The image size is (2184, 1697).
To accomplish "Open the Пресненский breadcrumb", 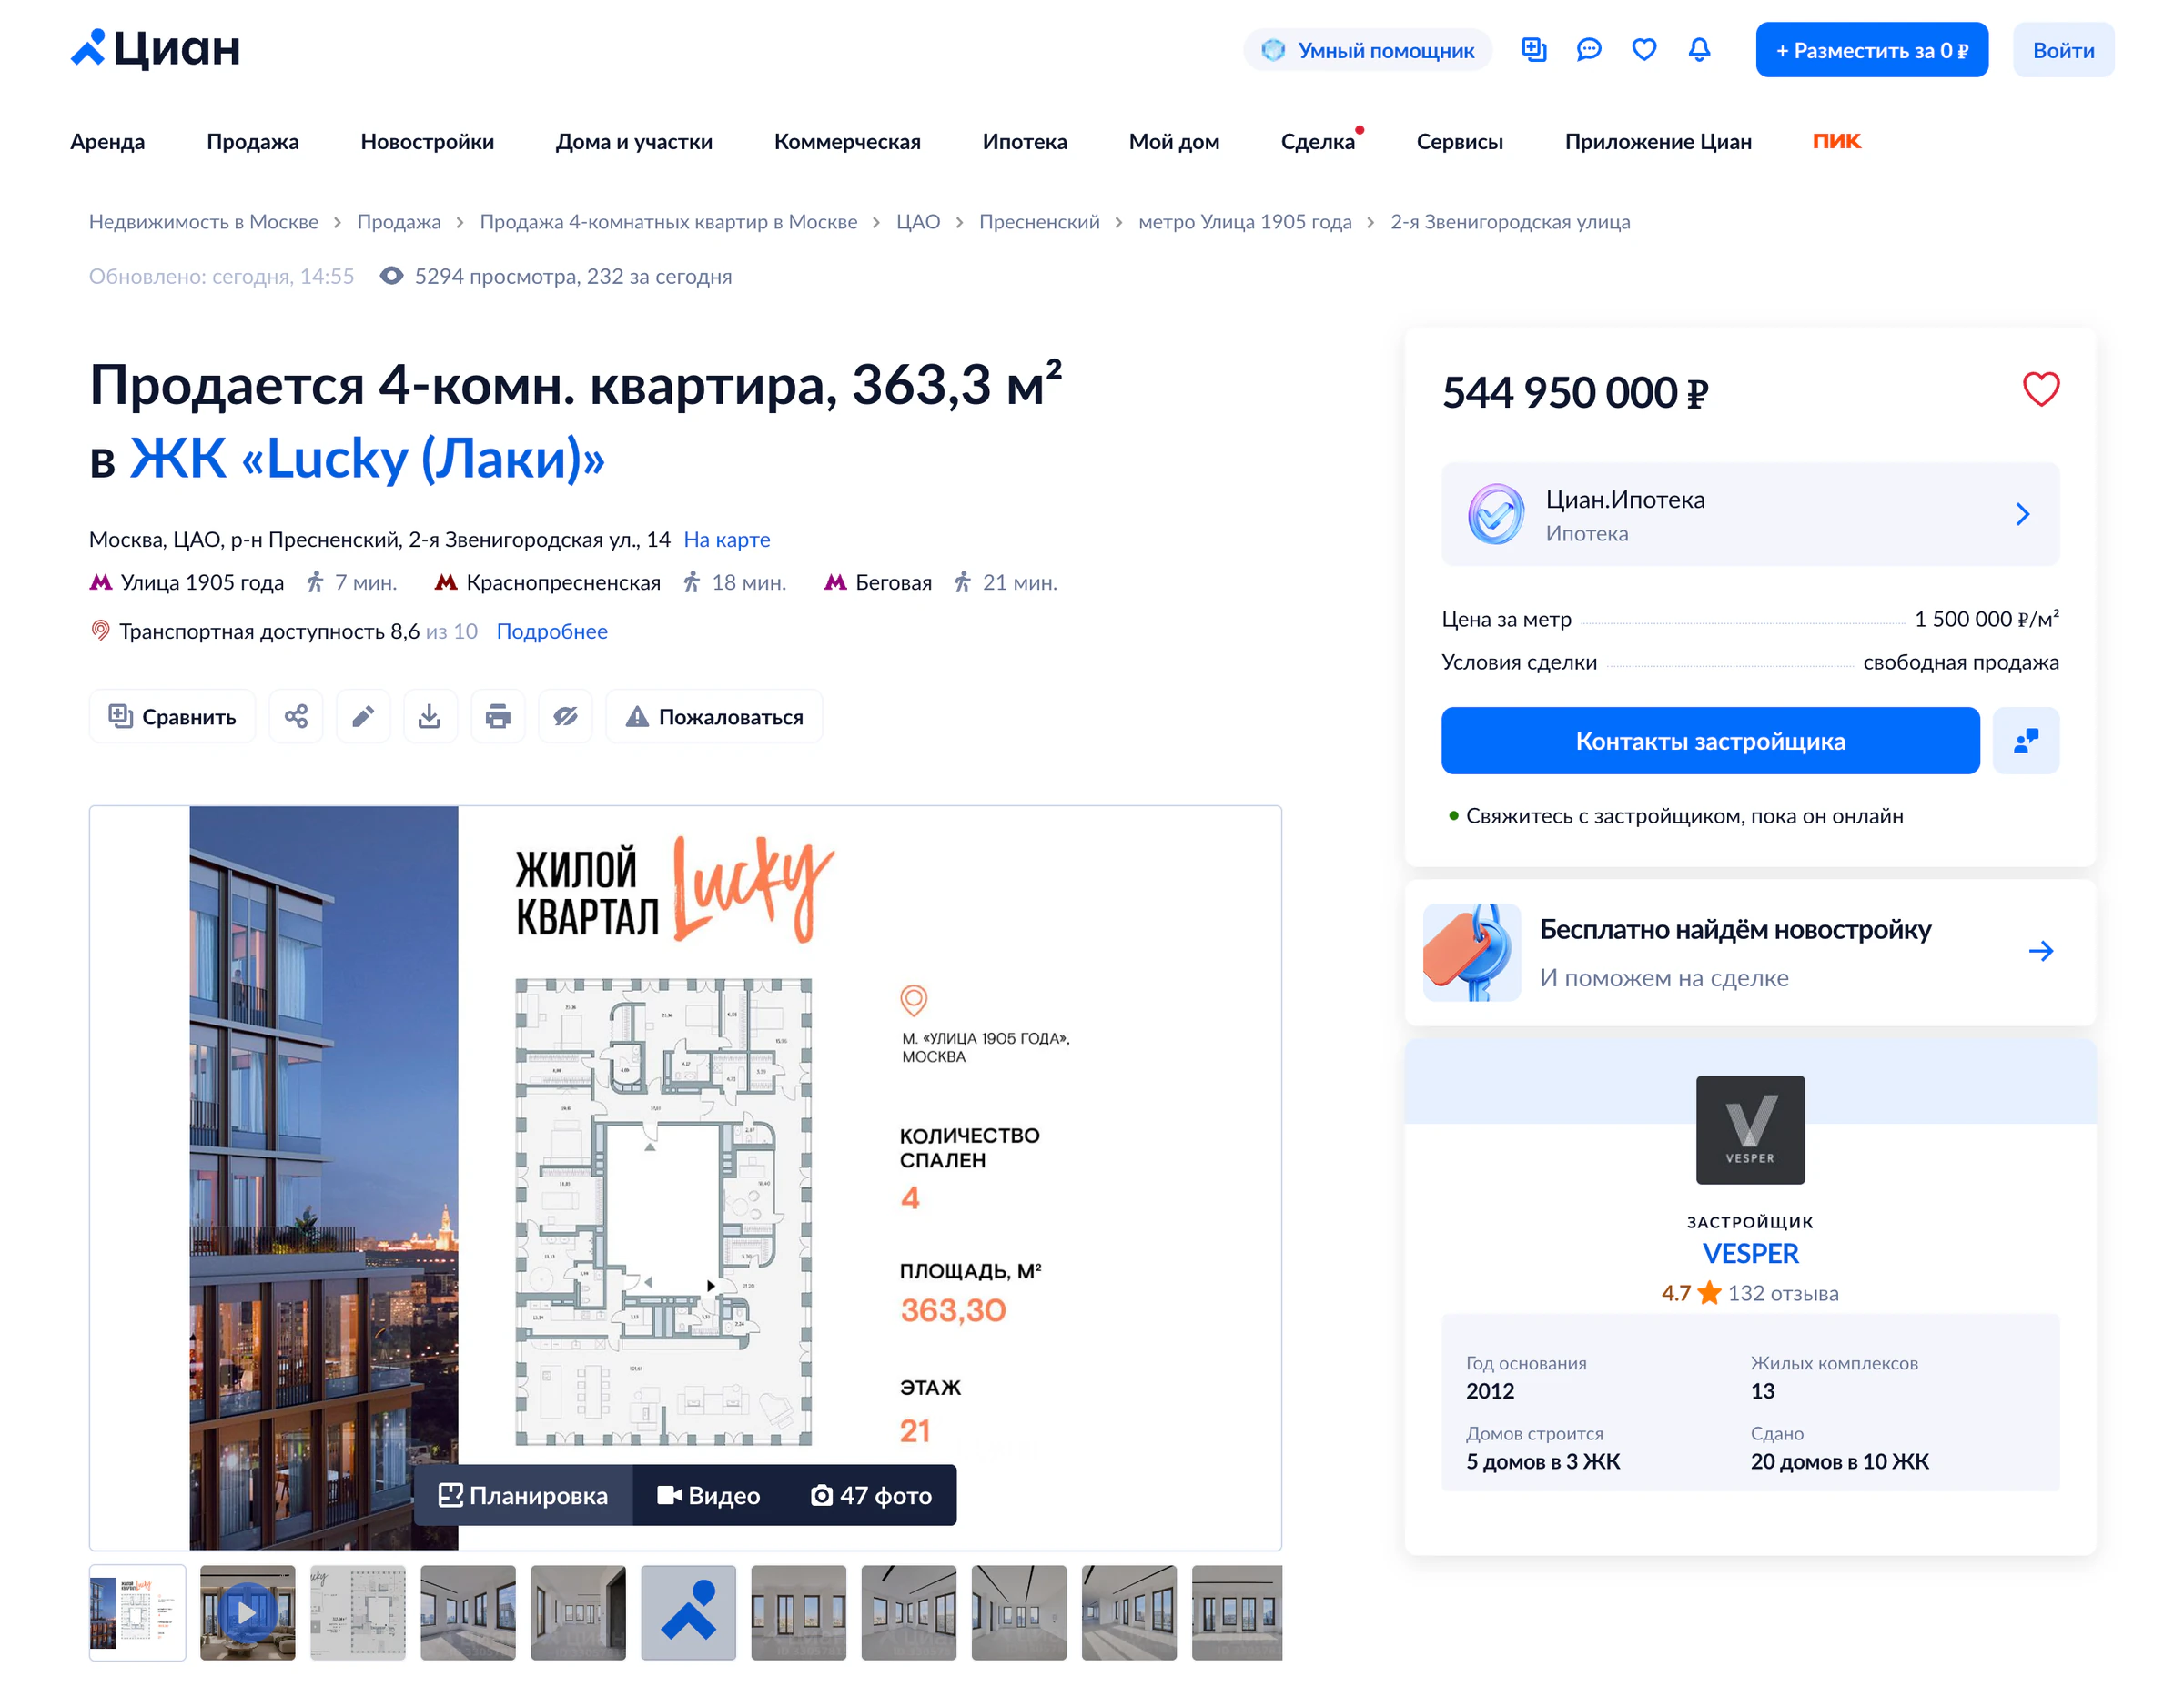I will coord(1039,222).
